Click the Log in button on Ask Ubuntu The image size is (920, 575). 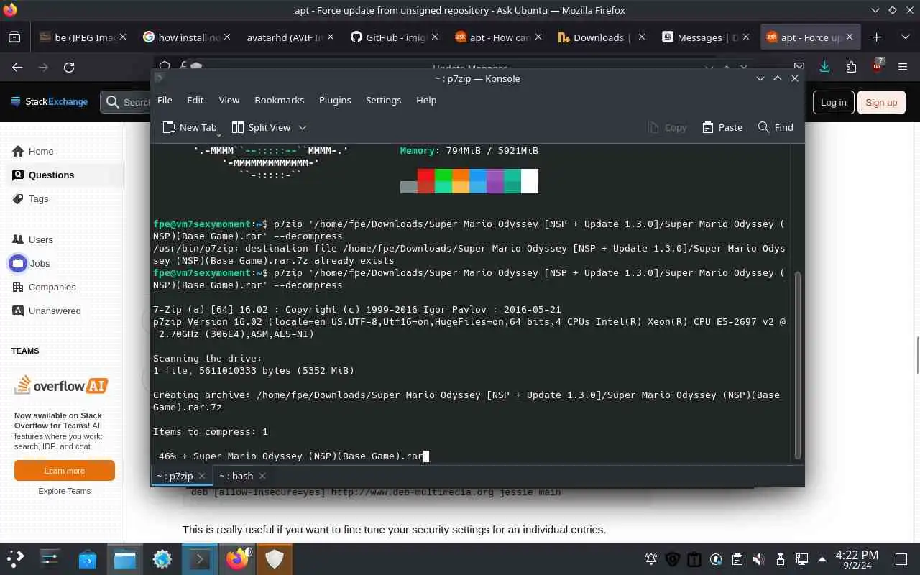click(833, 102)
